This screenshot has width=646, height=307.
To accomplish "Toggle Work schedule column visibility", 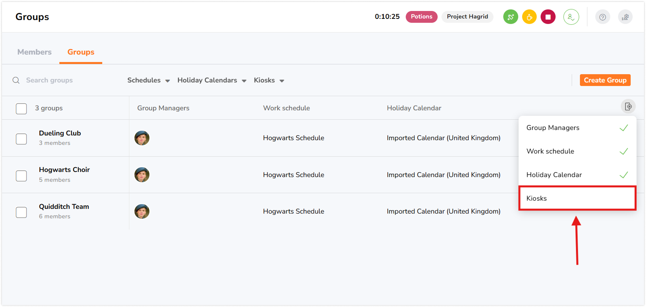I will 577,151.
